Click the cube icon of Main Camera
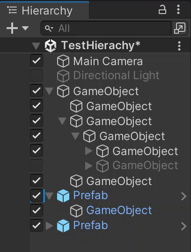This screenshot has height=252, width=191. tap(63, 61)
